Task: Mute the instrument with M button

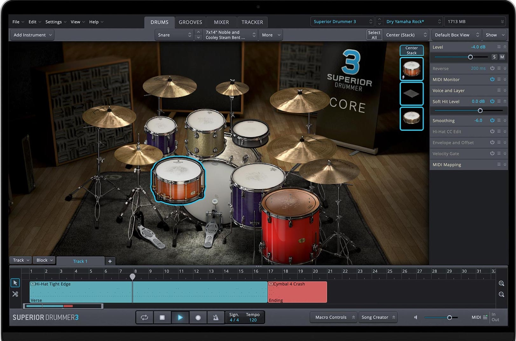Action: pyautogui.click(x=502, y=57)
